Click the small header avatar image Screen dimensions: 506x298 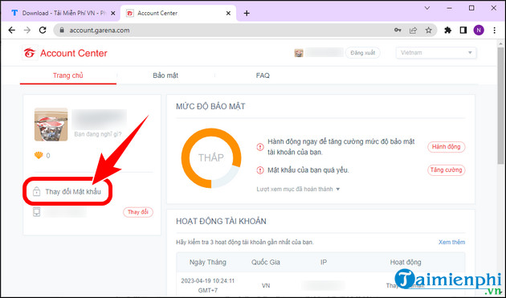299,53
